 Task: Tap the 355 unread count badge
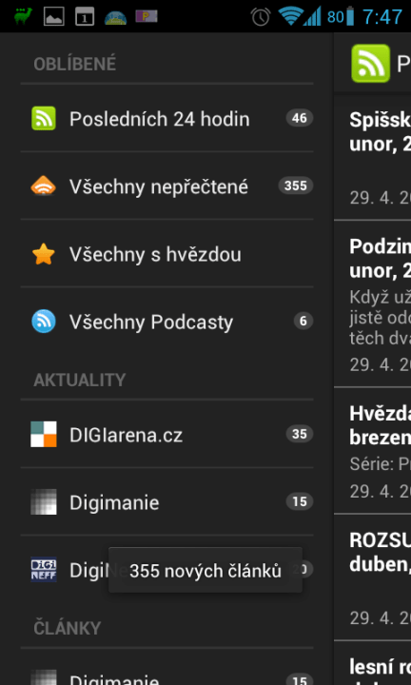296,186
